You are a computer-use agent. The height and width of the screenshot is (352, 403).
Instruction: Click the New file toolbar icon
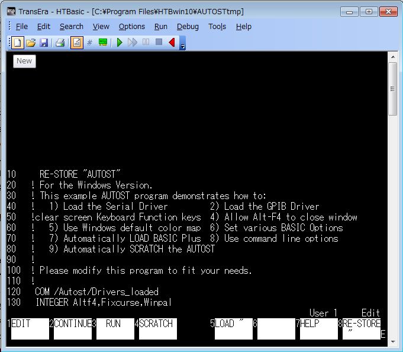(18, 43)
